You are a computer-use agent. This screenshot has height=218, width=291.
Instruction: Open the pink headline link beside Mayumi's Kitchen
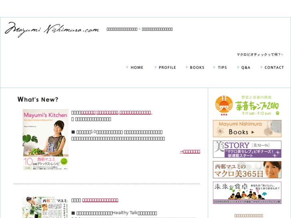(x=116, y=112)
